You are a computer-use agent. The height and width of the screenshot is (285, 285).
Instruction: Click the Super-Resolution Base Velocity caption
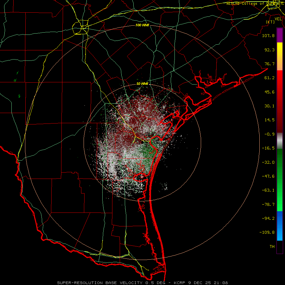142,283
